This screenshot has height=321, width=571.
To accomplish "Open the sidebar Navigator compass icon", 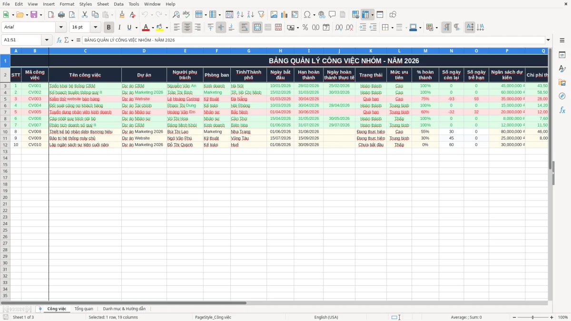I will pos(562,96).
